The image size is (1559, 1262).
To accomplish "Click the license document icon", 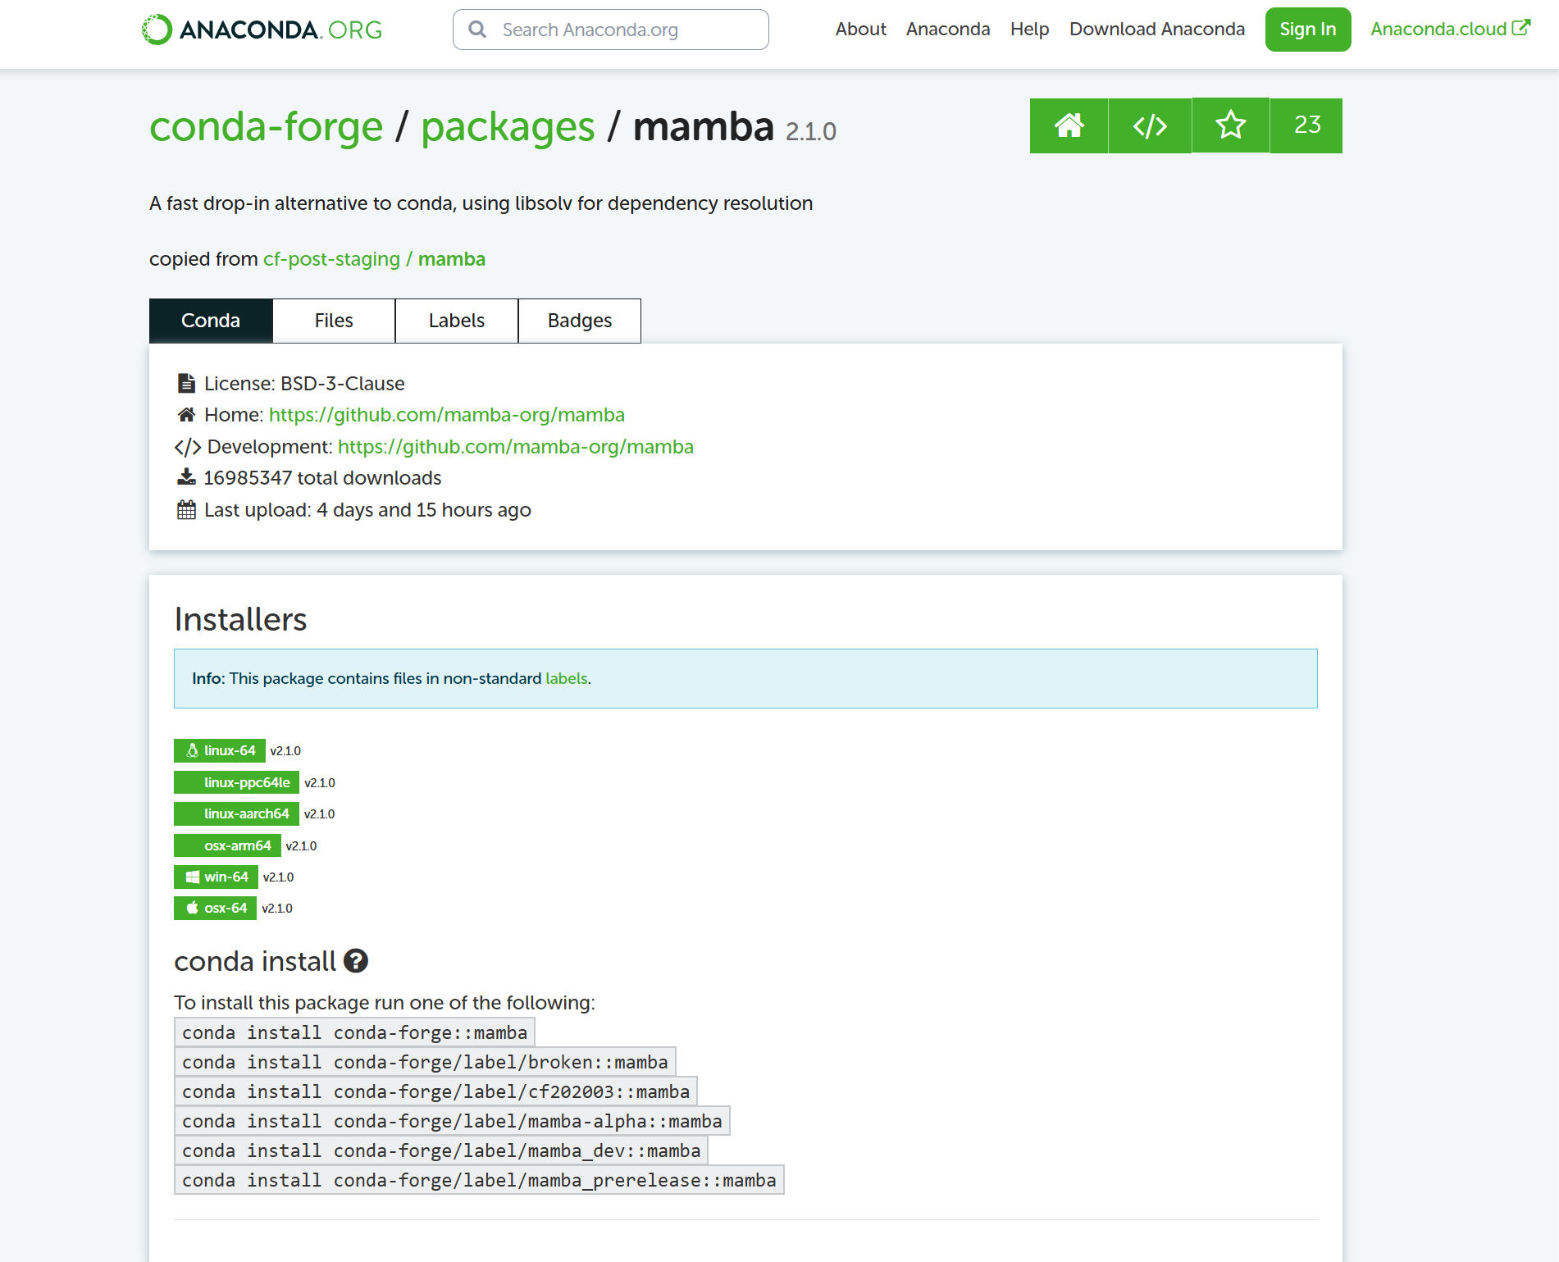I will [x=185, y=382].
